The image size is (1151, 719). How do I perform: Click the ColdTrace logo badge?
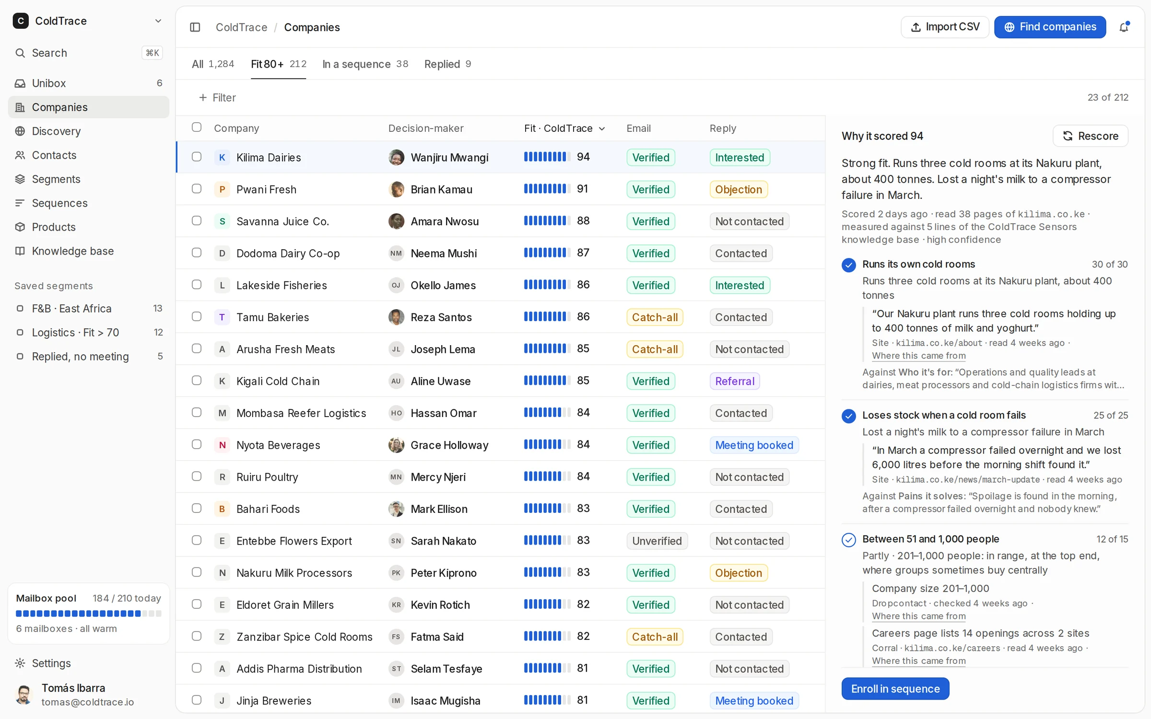pos(21,21)
